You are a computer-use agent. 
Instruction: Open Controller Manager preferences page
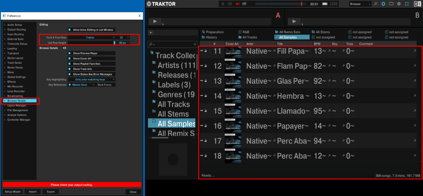pyautogui.click(x=19, y=120)
